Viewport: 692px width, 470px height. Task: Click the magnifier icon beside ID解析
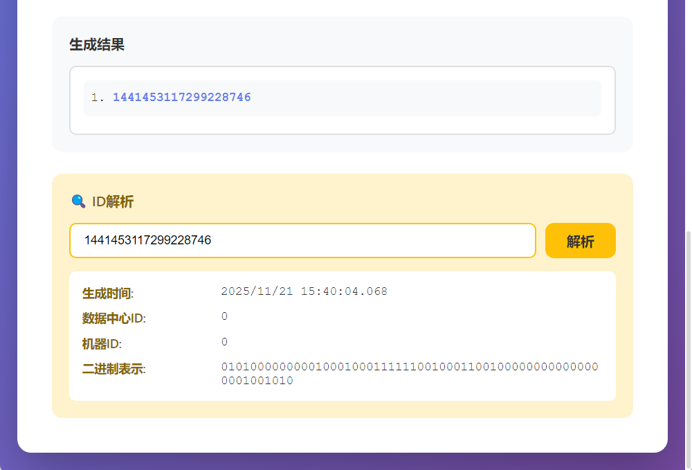(x=78, y=201)
